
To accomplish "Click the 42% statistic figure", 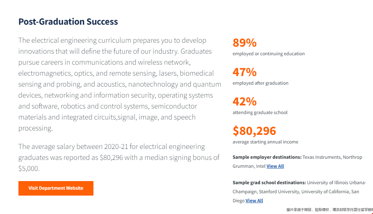I will tap(245, 102).
